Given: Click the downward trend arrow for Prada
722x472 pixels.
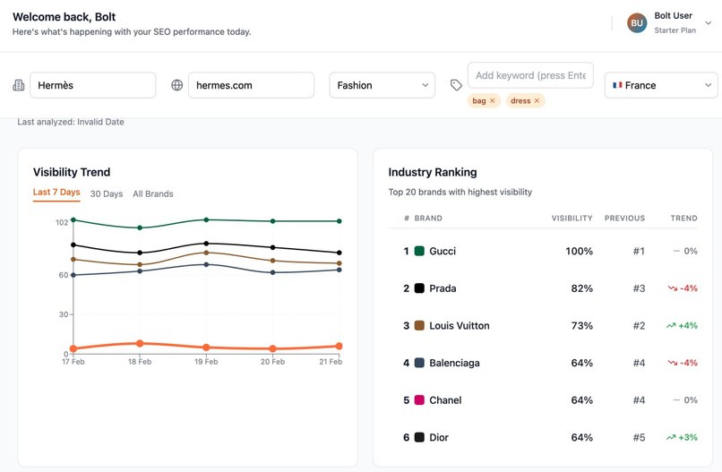Looking at the screenshot, I should pyautogui.click(x=672, y=288).
